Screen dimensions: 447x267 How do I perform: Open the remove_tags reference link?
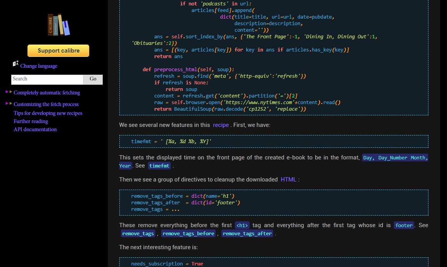138,233
